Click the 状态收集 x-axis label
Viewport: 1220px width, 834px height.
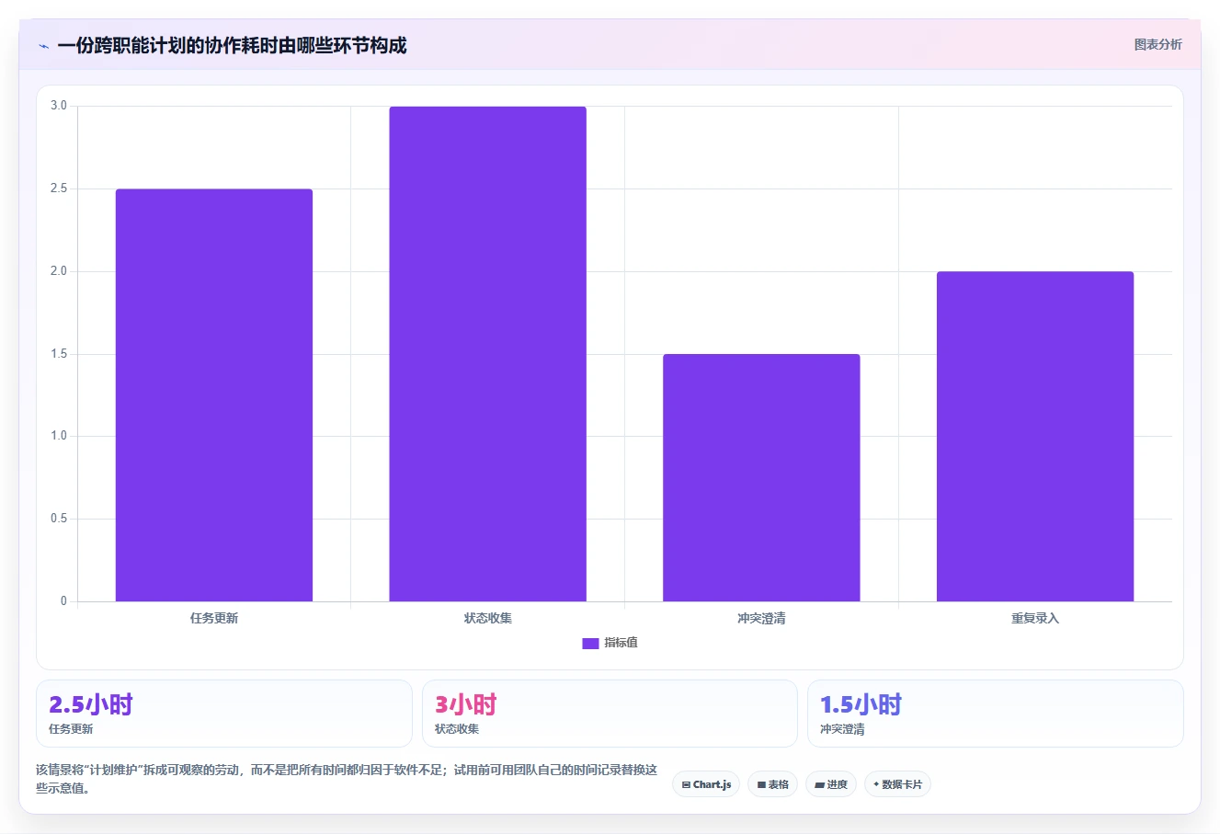[487, 618]
